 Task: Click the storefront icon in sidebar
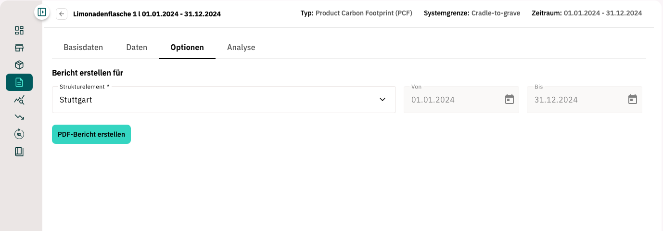click(x=19, y=48)
